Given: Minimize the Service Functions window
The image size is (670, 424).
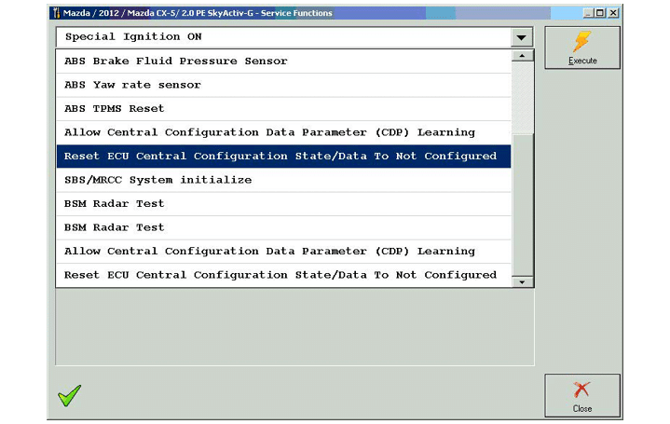Looking at the screenshot, I should [x=585, y=13].
